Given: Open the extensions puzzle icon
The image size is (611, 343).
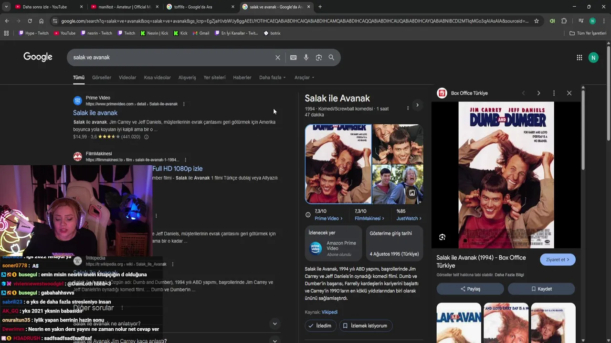Looking at the screenshot, I should (564, 21).
